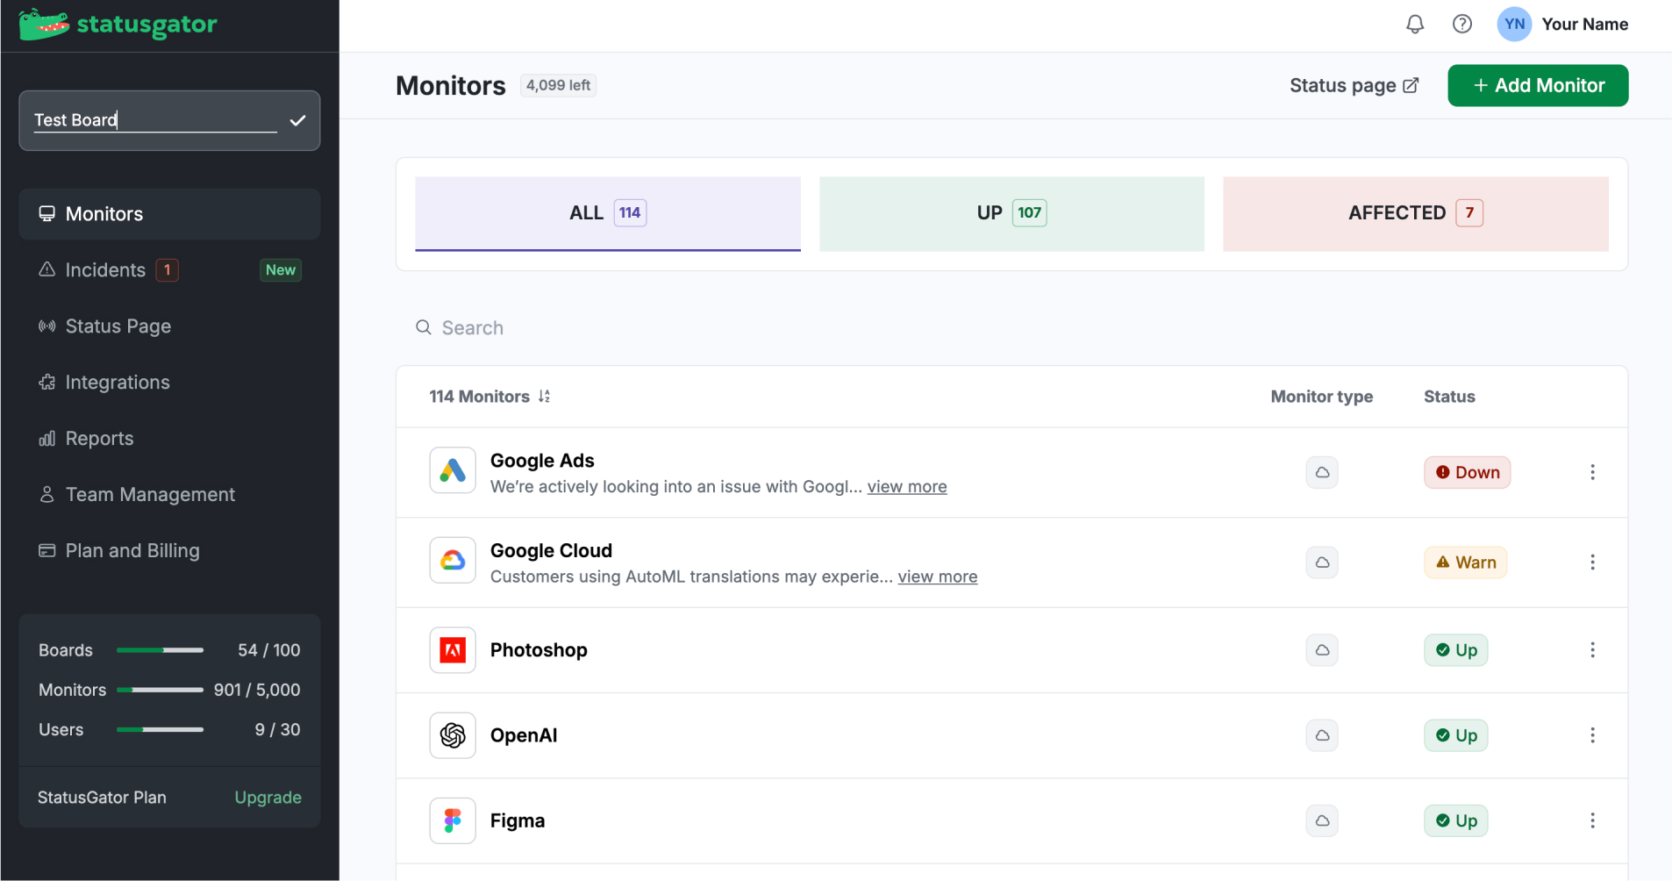Click the Monitor type column header
Image resolution: width=1672 pixels, height=881 pixels.
pos(1321,397)
